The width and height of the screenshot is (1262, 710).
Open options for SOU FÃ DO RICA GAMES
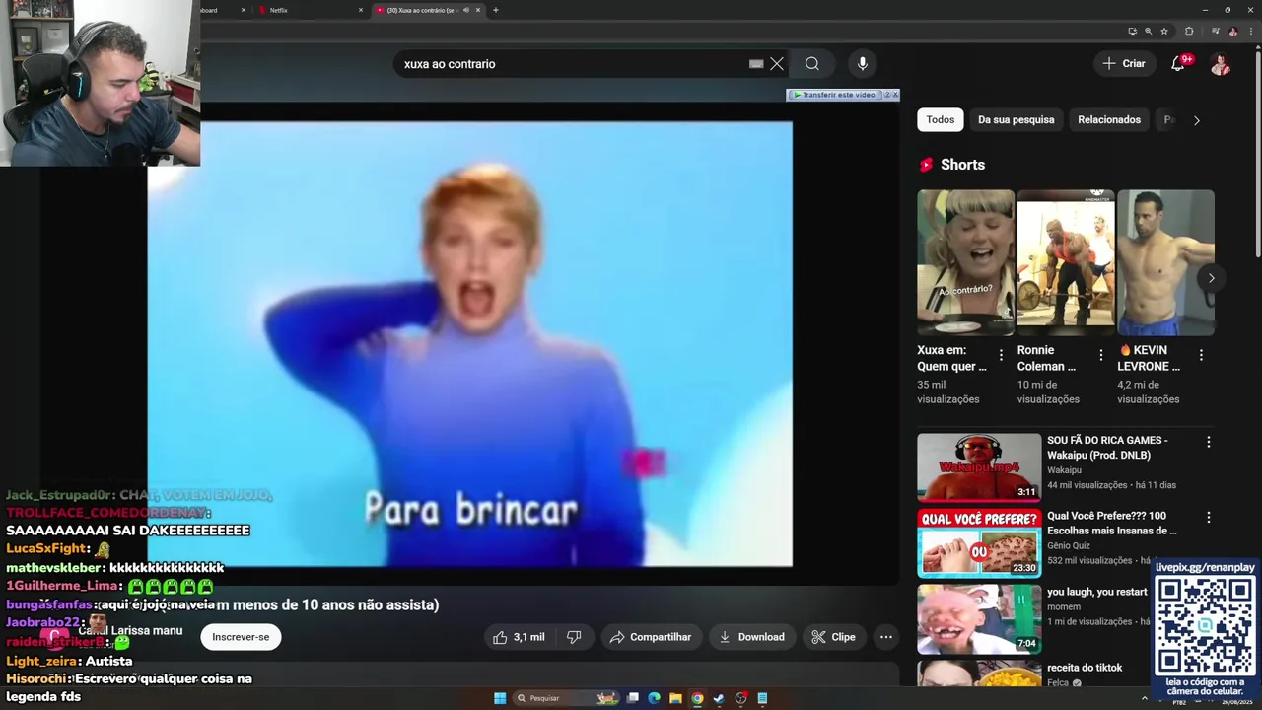[1209, 442]
